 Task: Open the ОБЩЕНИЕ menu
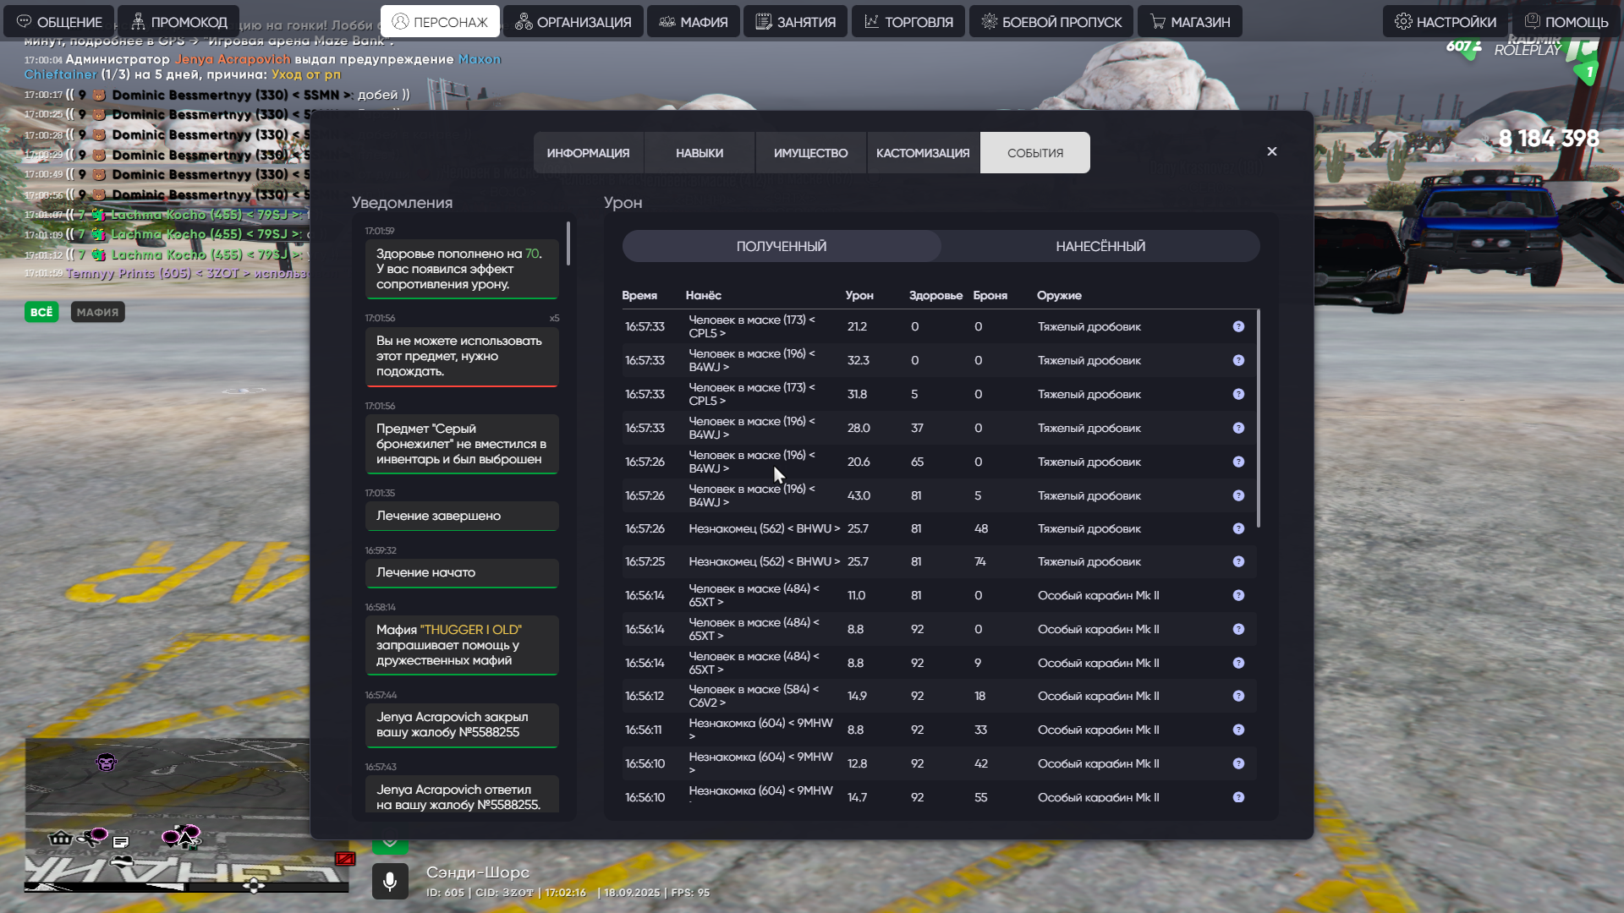tap(58, 22)
